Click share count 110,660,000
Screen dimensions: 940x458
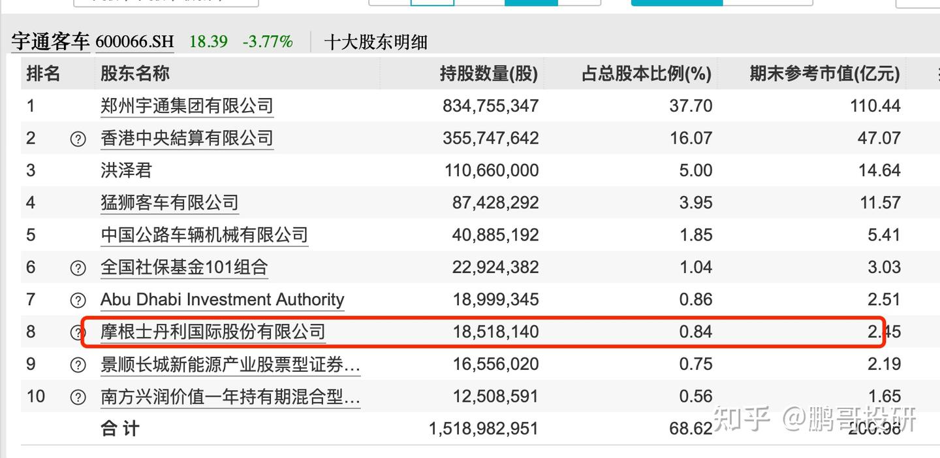(x=492, y=171)
